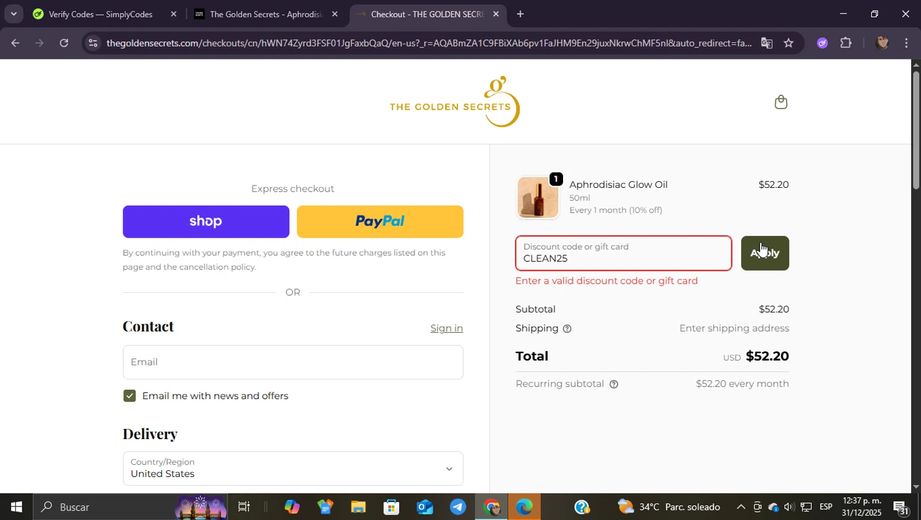The height and width of the screenshot is (520, 921).
Task: Show hidden system tray icons
Action: 740,507
